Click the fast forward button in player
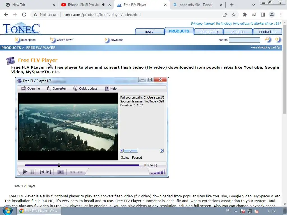Image resolution: width=287 pixels, height=215 pixels. click(80, 172)
